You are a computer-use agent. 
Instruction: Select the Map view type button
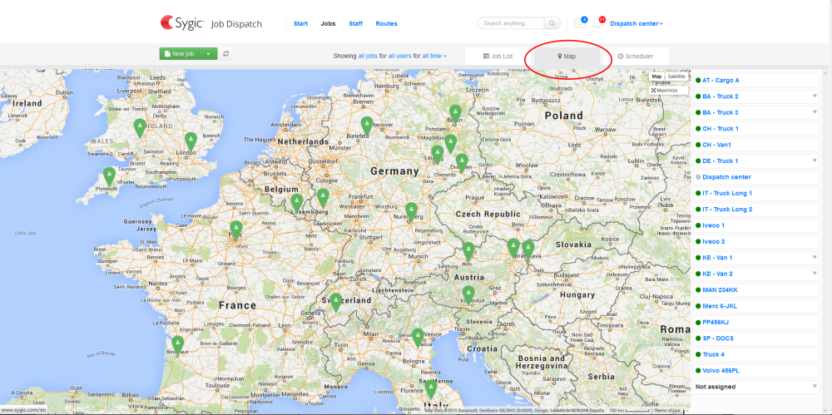(x=657, y=77)
